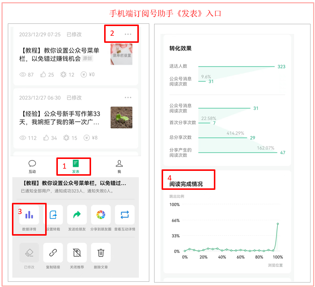Click the 总分享次数 value 29
This screenshot has width=315, height=287.
coord(253,138)
